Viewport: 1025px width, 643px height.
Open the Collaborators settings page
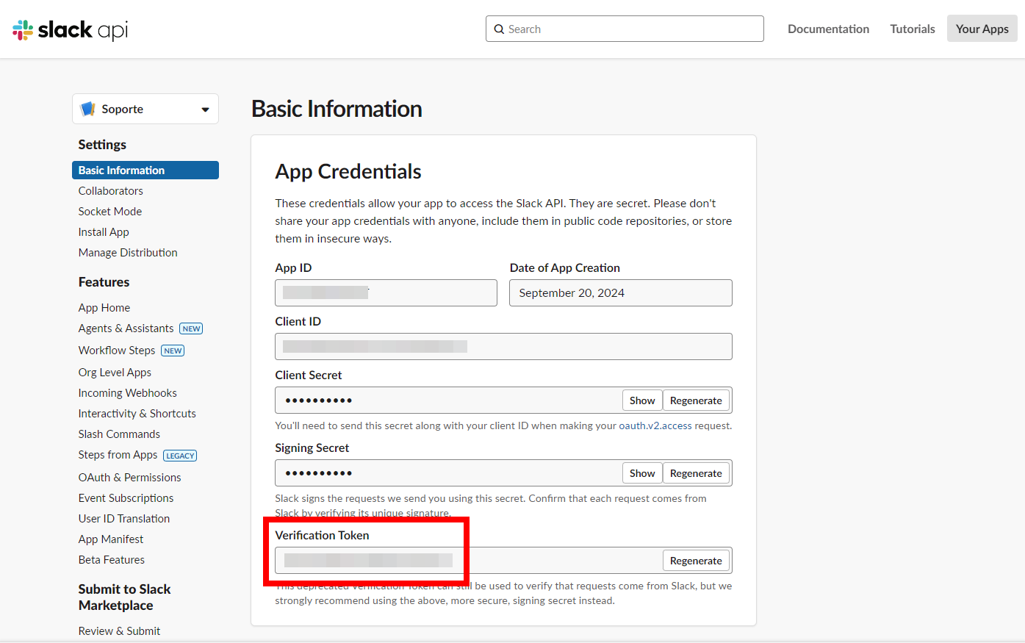(x=111, y=190)
